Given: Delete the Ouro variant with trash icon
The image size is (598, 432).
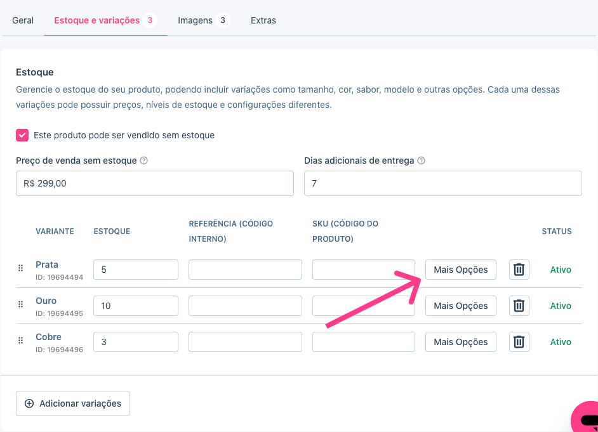Looking at the screenshot, I should (x=519, y=306).
